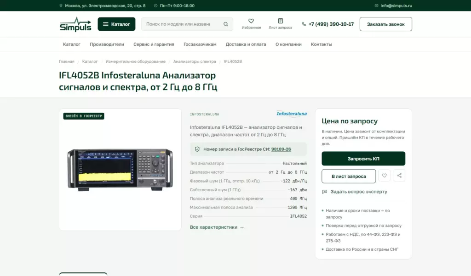This screenshot has width=471, height=276.
Task: Click the INFOSTERALUNA brand label
Action: pyautogui.click(x=205, y=114)
